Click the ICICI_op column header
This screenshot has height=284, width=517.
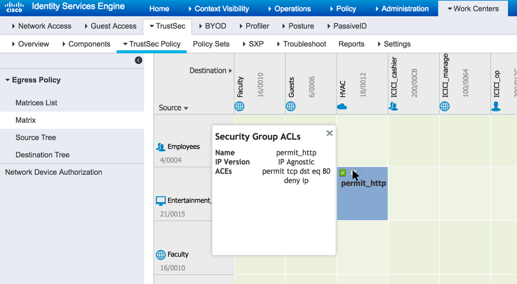497,84
